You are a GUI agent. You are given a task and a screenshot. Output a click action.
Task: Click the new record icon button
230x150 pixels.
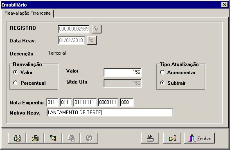17,138
